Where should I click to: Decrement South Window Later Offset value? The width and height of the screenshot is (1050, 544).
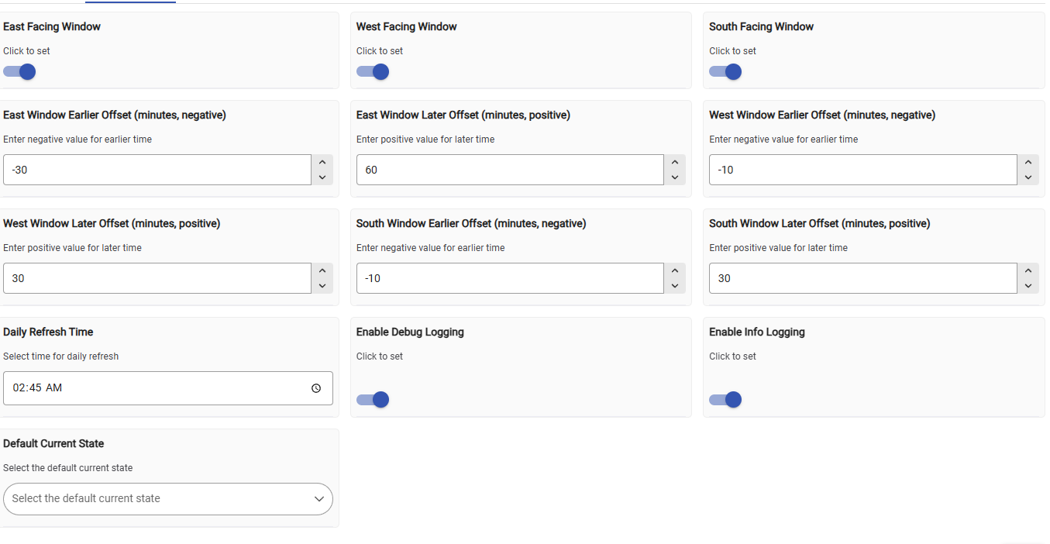click(x=1028, y=286)
